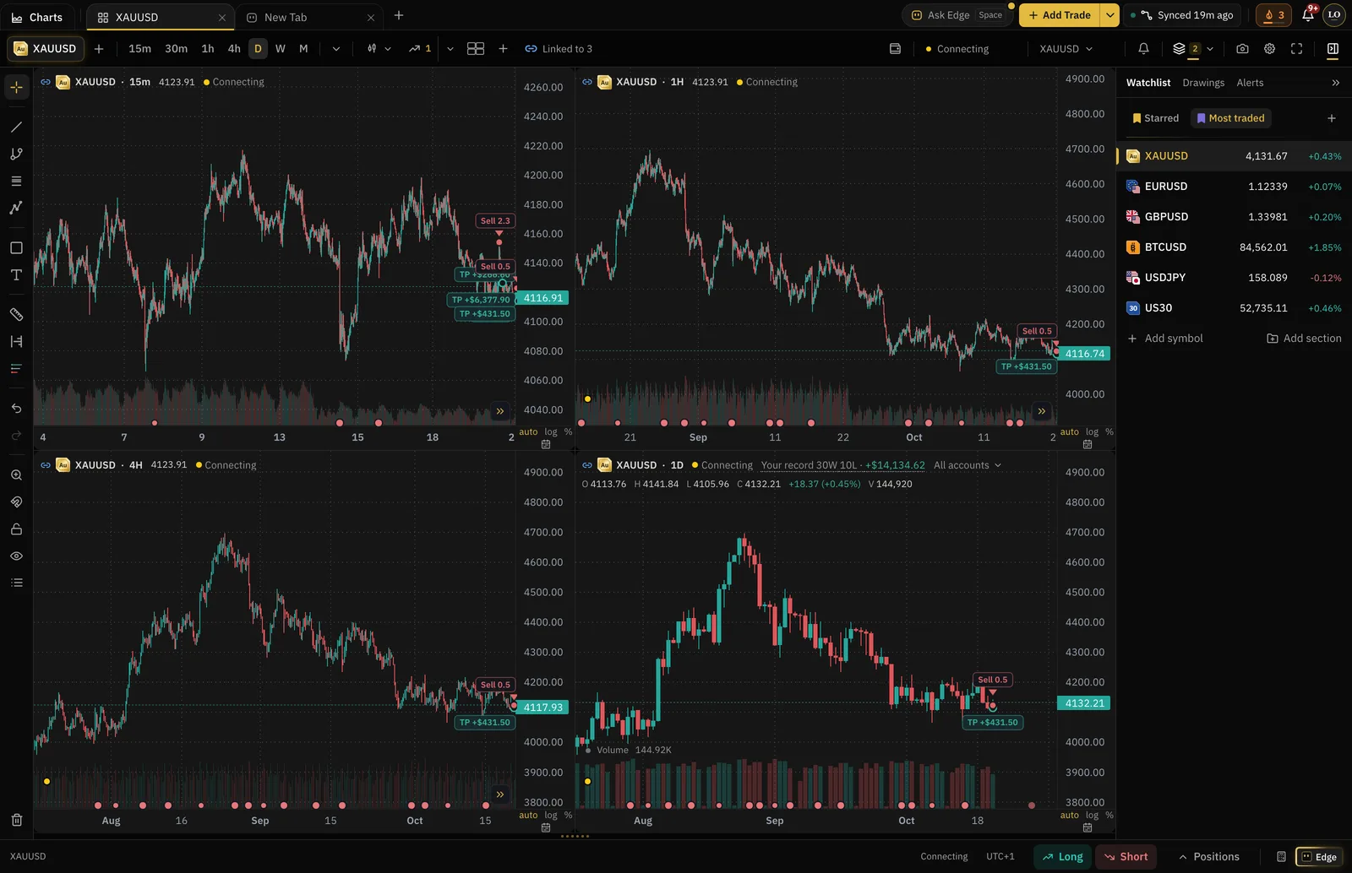Collapse the watchlist panel chevrons
1352x873 pixels.
click(x=1335, y=83)
